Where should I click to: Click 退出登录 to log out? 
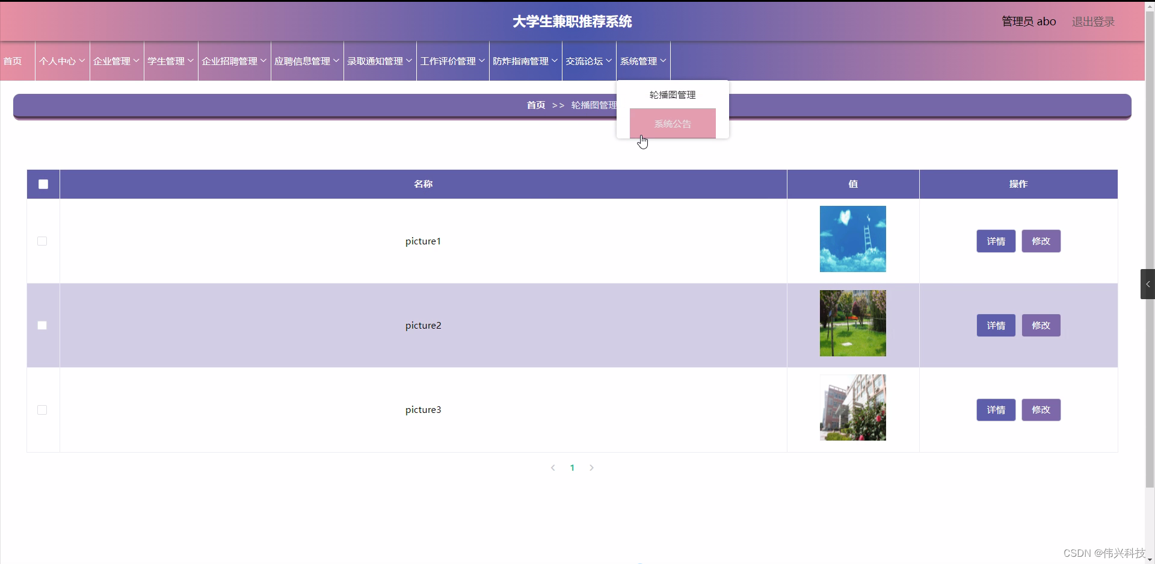[x=1092, y=21]
